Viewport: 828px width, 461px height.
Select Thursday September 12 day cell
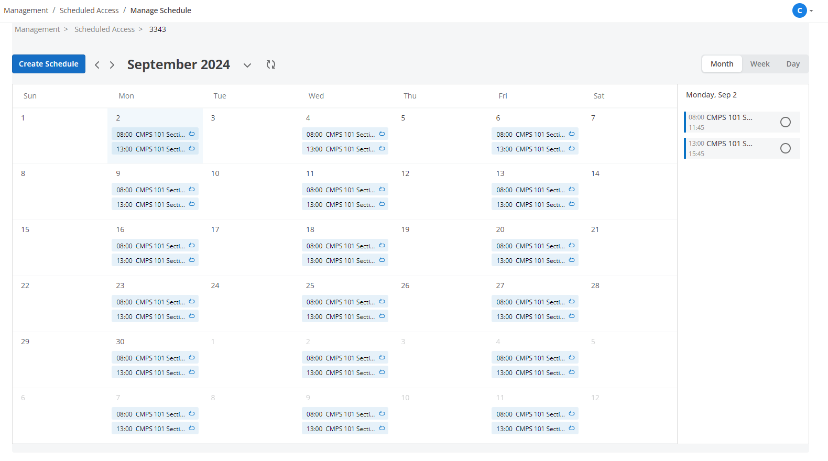coord(440,192)
